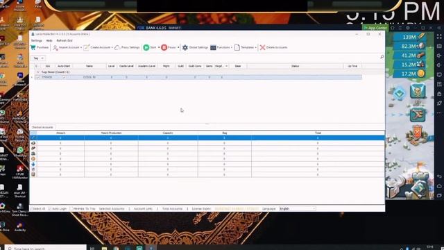This screenshot has width=444, height=250.
Task: Select the stone resource row icon
Action: 33,143
